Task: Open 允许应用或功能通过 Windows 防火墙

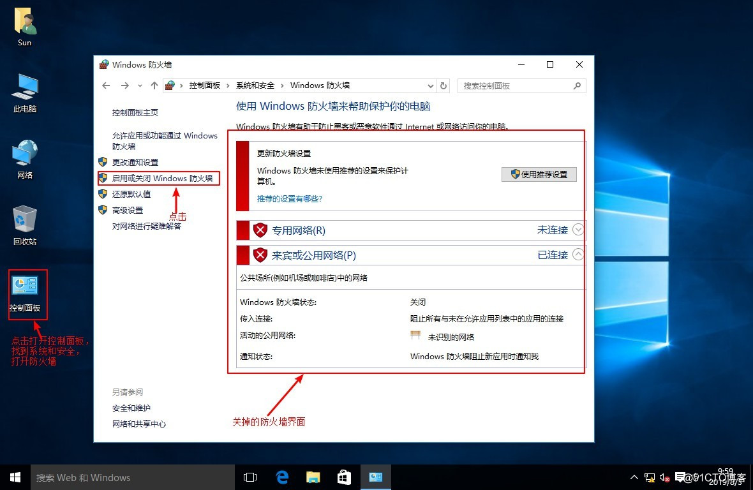Action: pyautogui.click(x=165, y=141)
